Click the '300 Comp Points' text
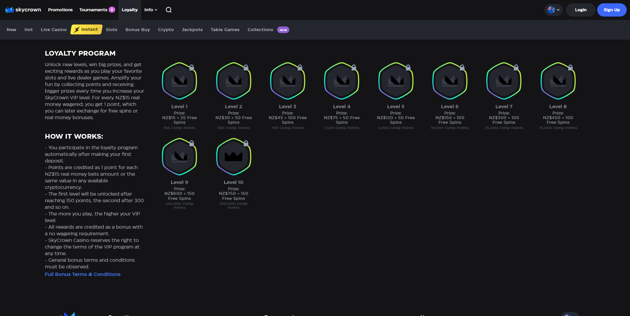Image resolution: width=630 pixels, height=316 pixels. [x=234, y=128]
